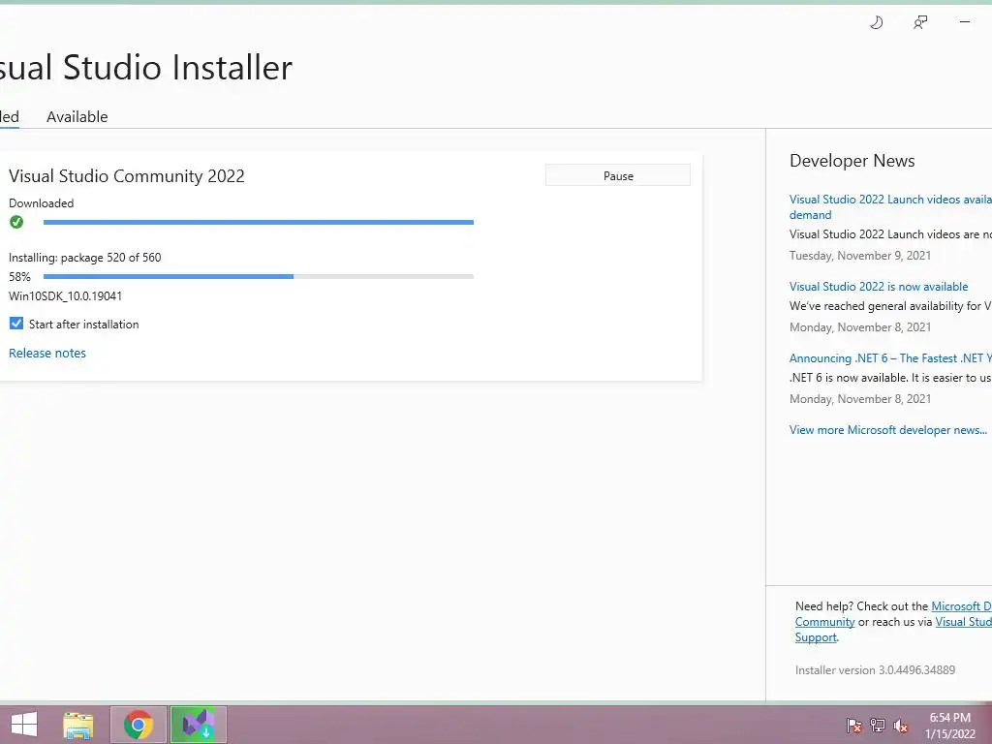Open the taskbar clock showing 6:54 PM
Viewport: 992px width, 744px height.
click(x=950, y=726)
